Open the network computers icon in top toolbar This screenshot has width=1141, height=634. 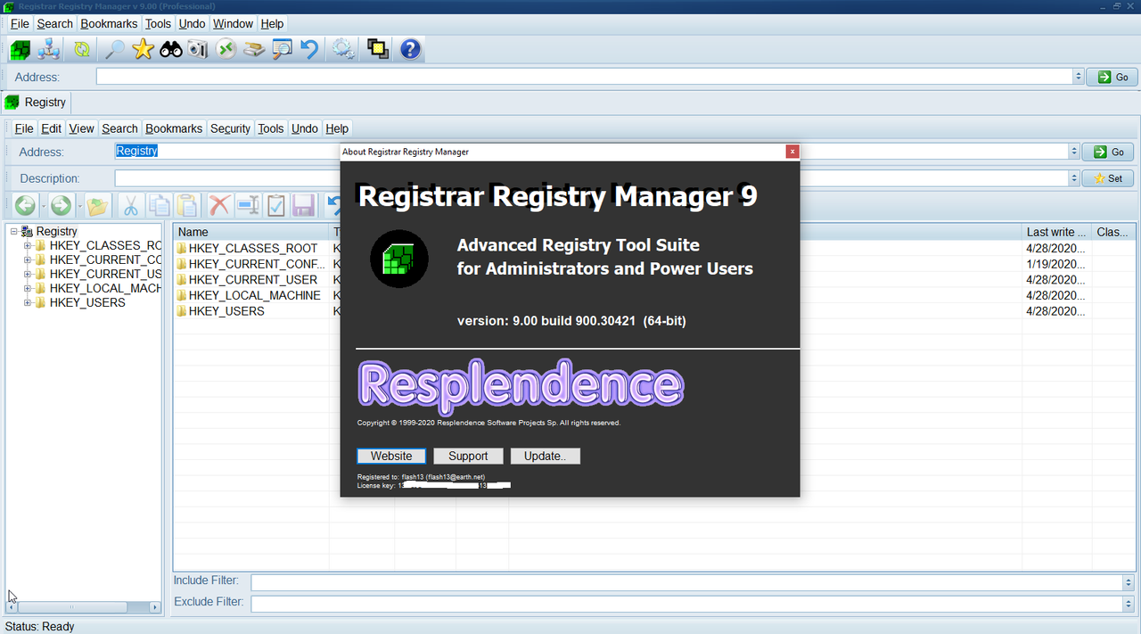pyautogui.click(x=49, y=50)
